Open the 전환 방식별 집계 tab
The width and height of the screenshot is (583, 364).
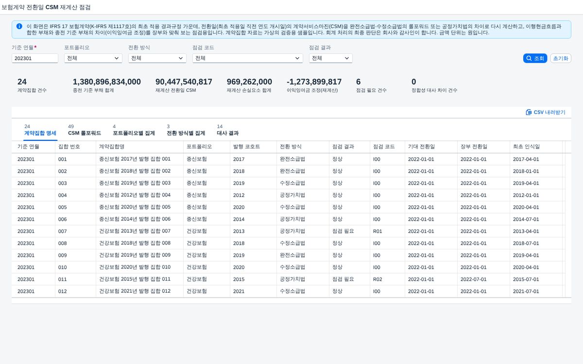[186, 130]
